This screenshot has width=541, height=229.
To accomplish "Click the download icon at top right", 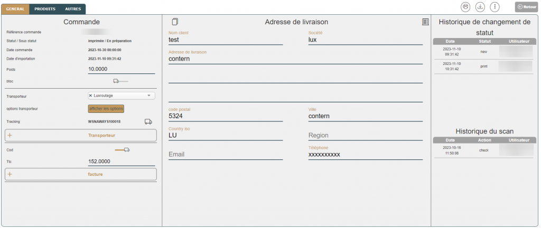I will click(480, 6).
